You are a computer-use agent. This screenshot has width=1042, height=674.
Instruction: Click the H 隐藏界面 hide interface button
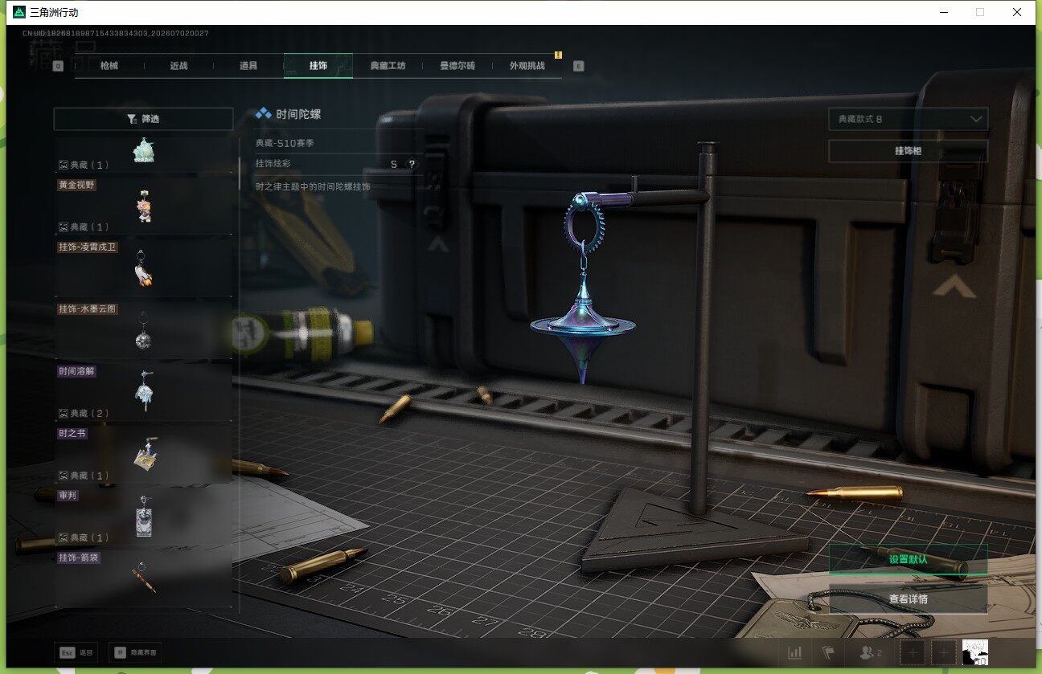coord(134,653)
